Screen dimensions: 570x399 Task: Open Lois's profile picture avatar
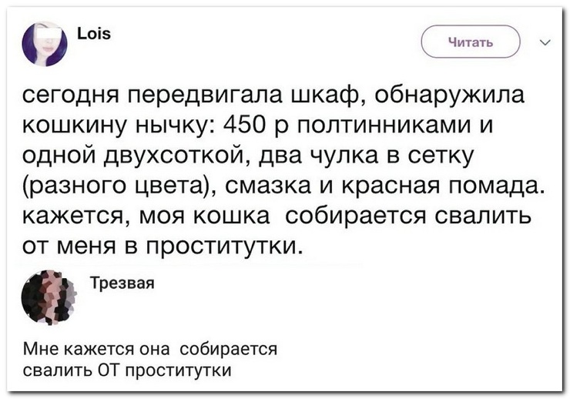coord(45,44)
